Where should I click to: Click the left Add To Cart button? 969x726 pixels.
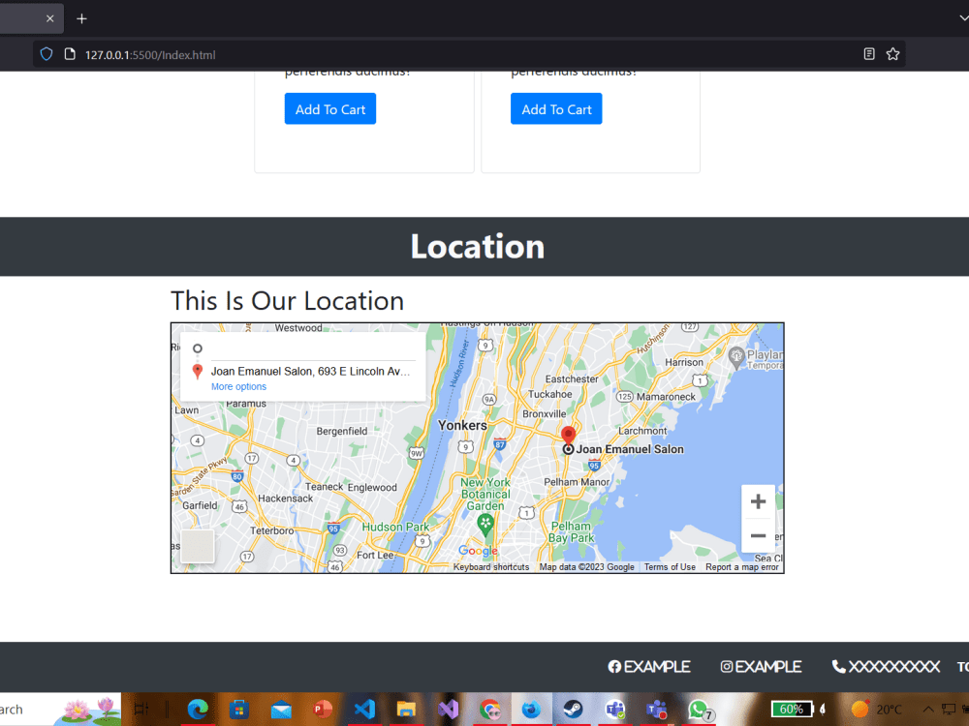329,108
